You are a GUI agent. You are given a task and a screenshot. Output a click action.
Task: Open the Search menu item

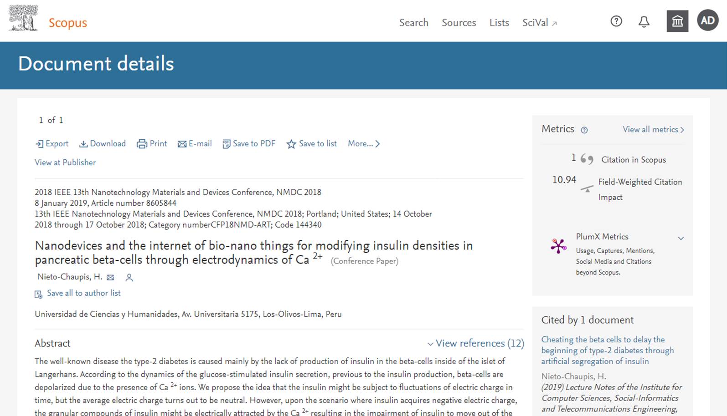(x=414, y=22)
